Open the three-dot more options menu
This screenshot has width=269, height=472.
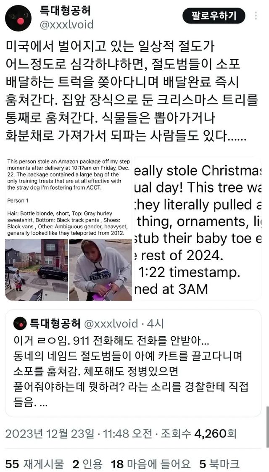(256, 16)
